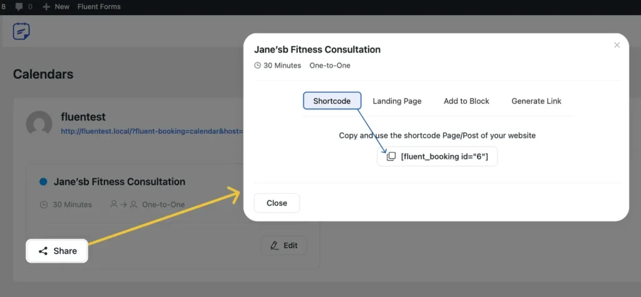This screenshot has width=641, height=297.
Task: Click the One-to-One people icon on card
Action: [124, 204]
